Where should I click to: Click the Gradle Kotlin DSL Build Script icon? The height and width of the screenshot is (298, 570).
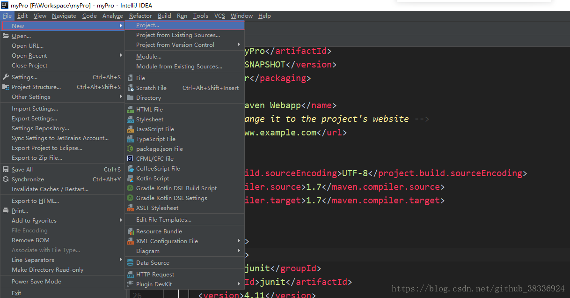pos(130,188)
